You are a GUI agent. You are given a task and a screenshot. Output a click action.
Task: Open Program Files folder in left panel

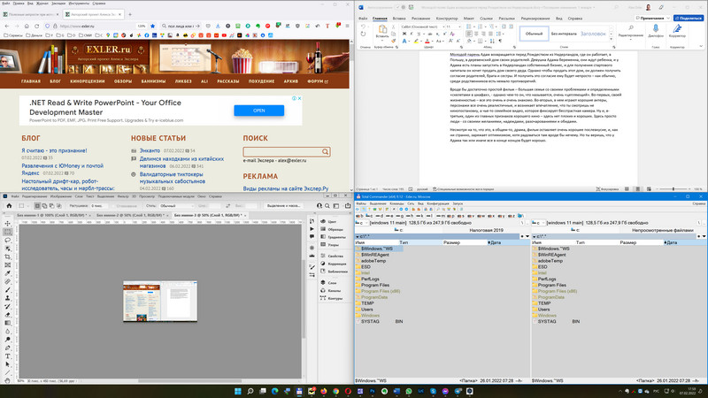tap(375, 285)
